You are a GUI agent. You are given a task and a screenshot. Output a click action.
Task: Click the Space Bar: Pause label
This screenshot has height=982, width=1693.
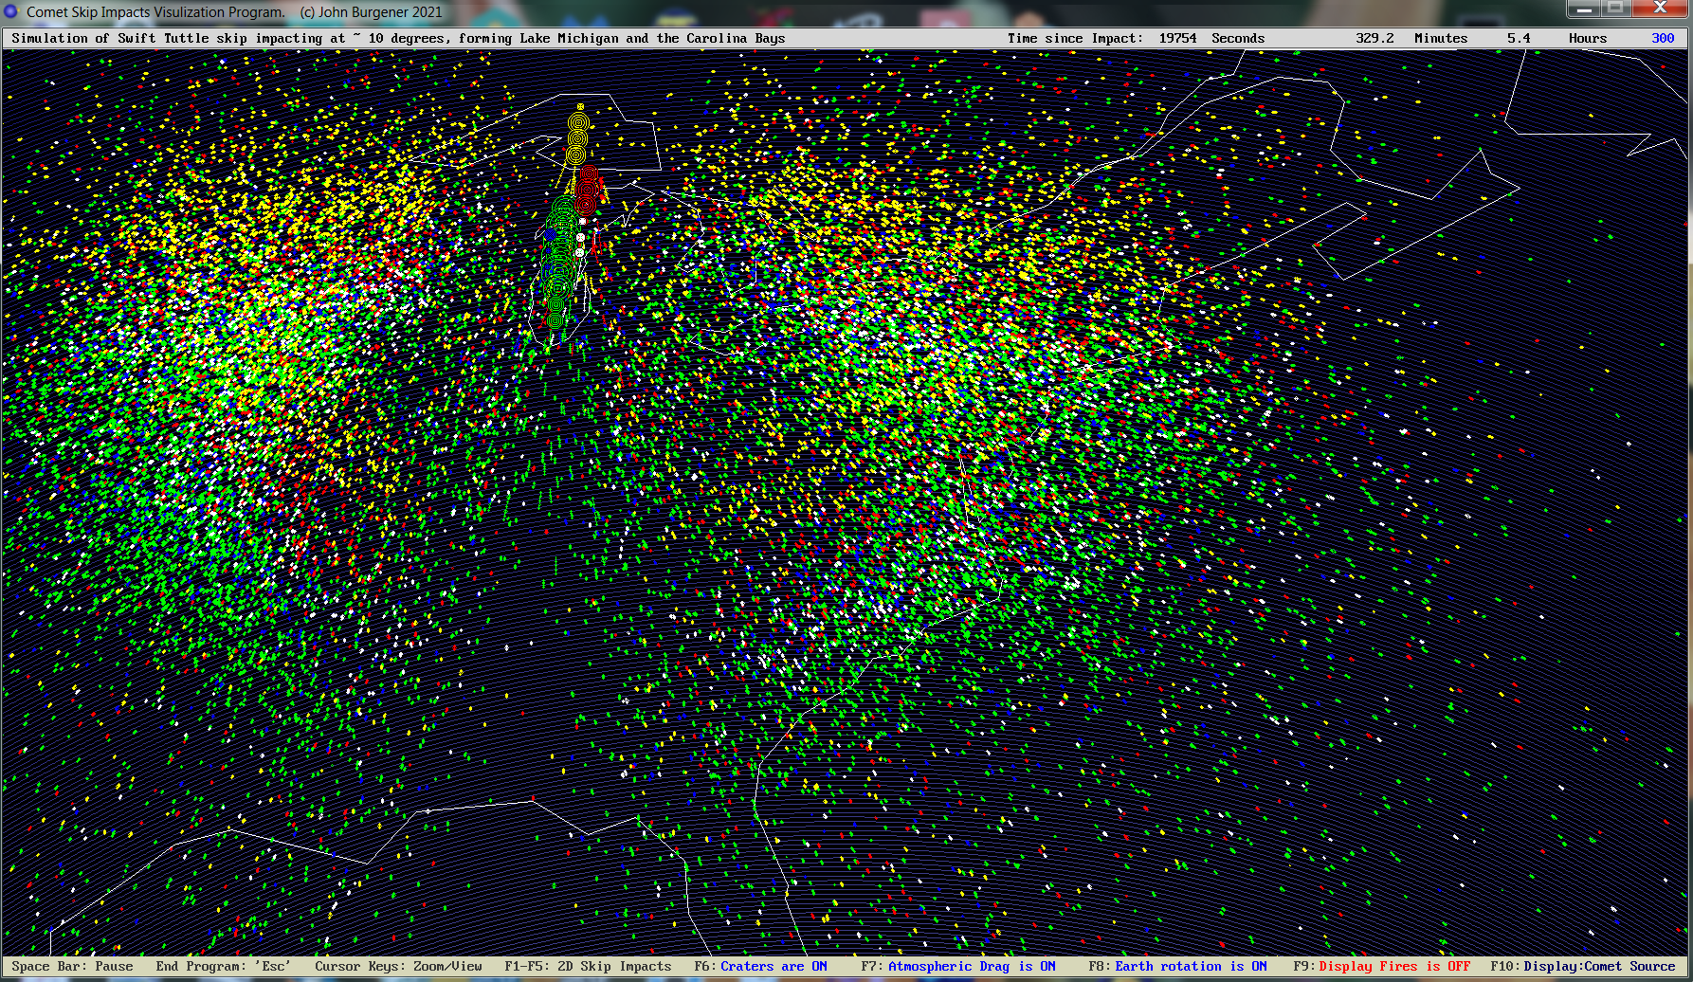[72, 966]
